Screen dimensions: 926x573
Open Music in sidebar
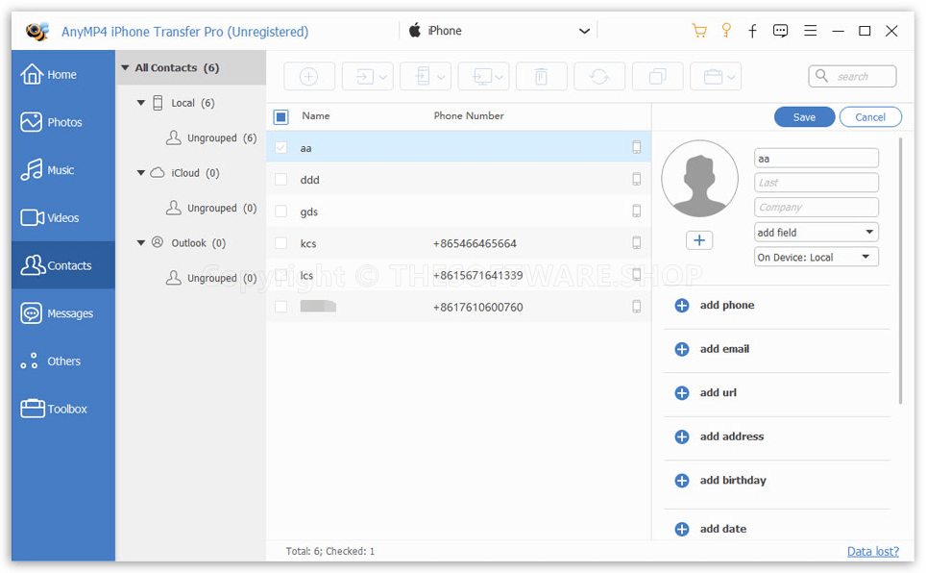63,170
